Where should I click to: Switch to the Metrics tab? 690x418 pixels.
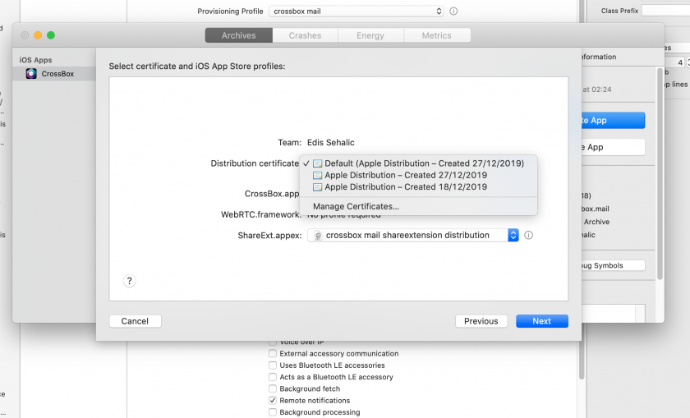pos(436,35)
